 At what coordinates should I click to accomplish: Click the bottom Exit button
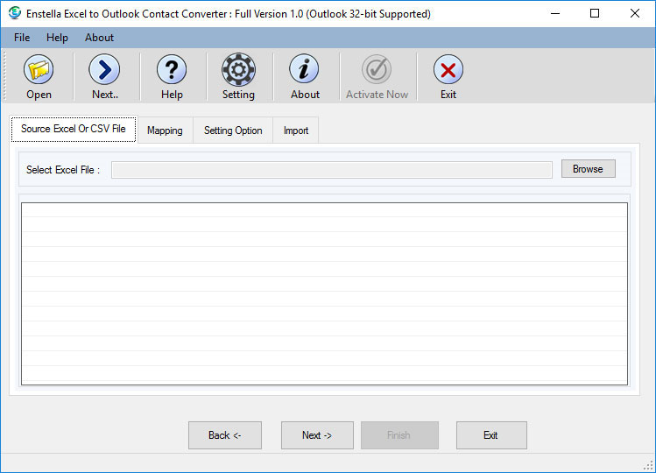[x=490, y=435]
